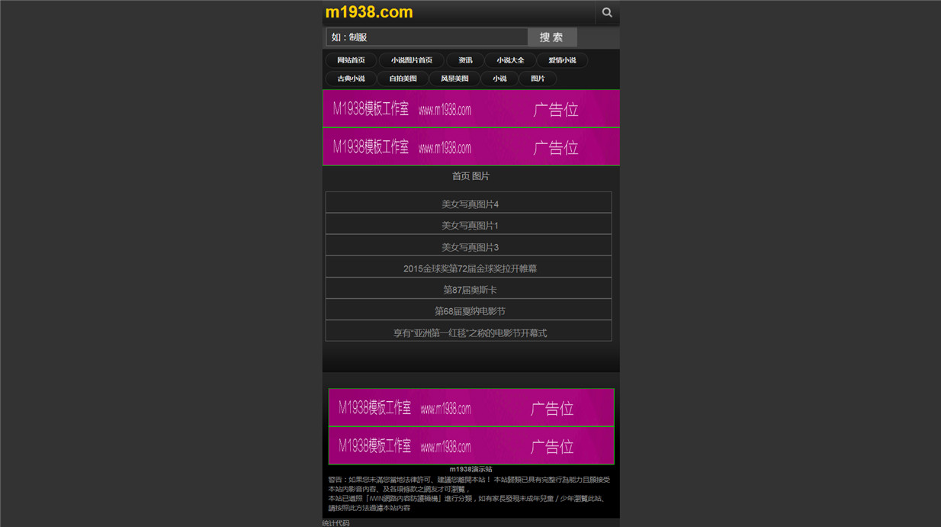Click the m1938.com site logo
This screenshot has width=941, height=527.
[x=369, y=12]
